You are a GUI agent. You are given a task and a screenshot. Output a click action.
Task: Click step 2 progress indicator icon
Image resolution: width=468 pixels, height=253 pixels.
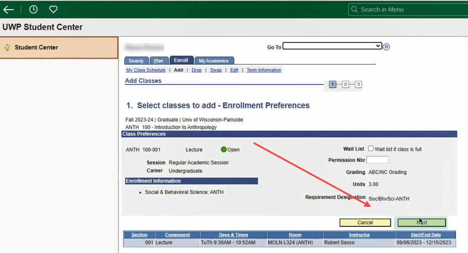[x=346, y=85]
